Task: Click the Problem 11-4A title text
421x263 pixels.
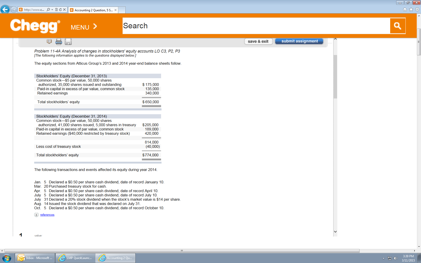Action: [107, 51]
